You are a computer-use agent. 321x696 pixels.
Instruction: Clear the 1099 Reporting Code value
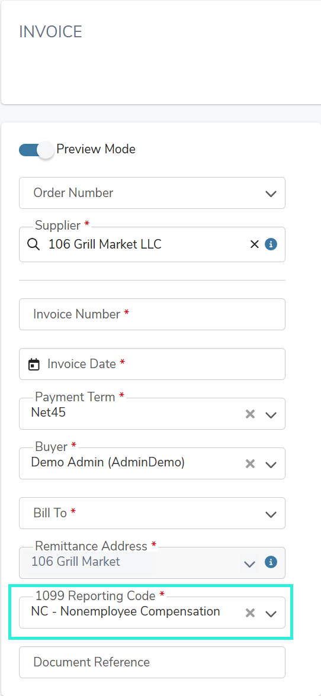pyautogui.click(x=251, y=613)
